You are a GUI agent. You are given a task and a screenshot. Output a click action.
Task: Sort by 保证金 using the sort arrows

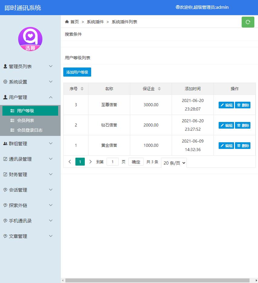coord(159,89)
